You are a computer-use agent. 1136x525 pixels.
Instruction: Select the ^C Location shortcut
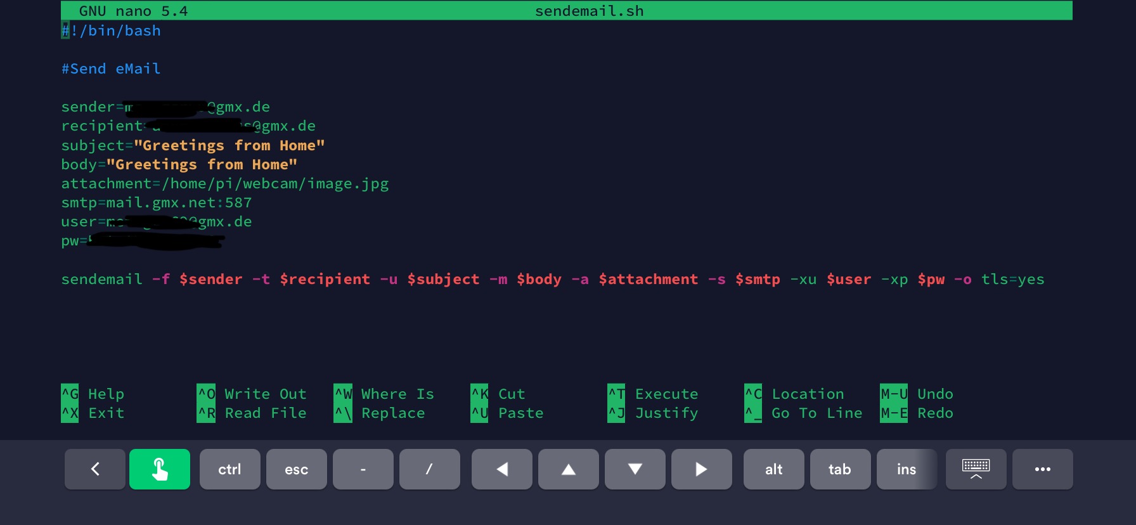point(794,394)
